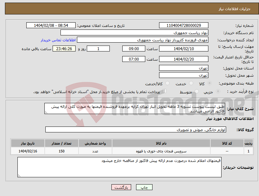Toggle Islamic treasury bonds payment checkbox
This screenshot has width=259, height=196.
pos(164,91)
